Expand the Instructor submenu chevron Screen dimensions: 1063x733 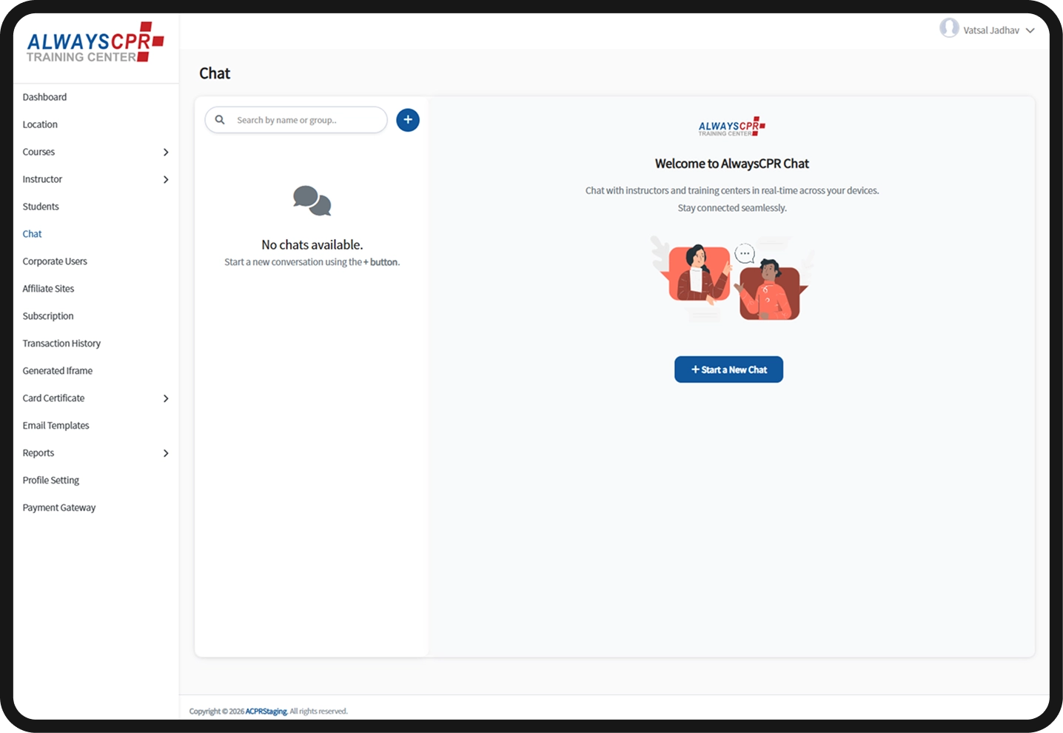(x=166, y=180)
